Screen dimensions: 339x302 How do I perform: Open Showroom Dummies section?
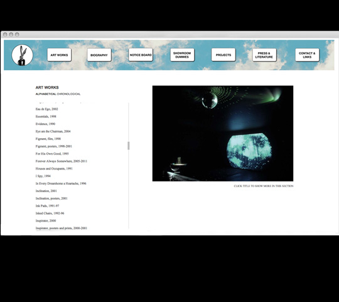182,55
